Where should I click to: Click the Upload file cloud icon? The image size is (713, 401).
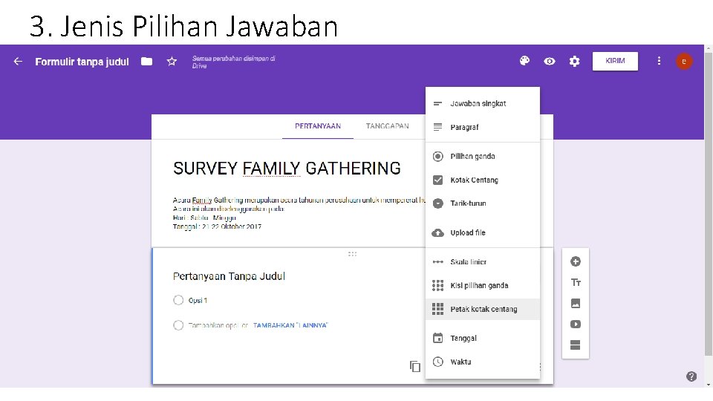coord(437,232)
